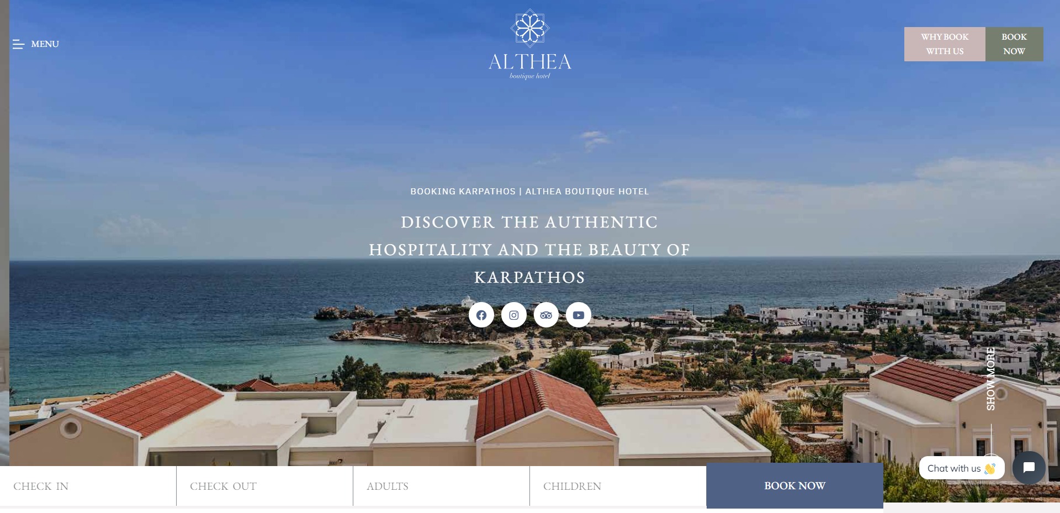Image resolution: width=1060 pixels, height=513 pixels.
Task: Open the Facebook social icon
Action: (x=481, y=315)
